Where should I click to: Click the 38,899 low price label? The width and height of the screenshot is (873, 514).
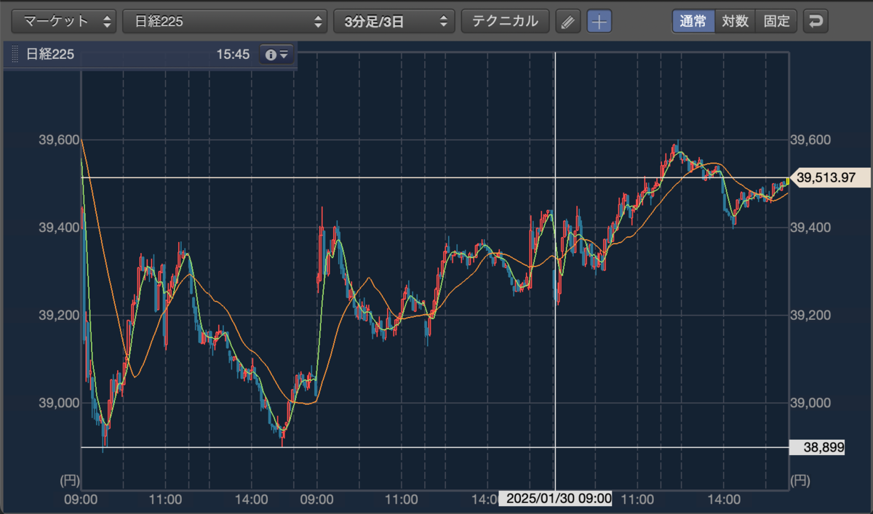click(816, 447)
